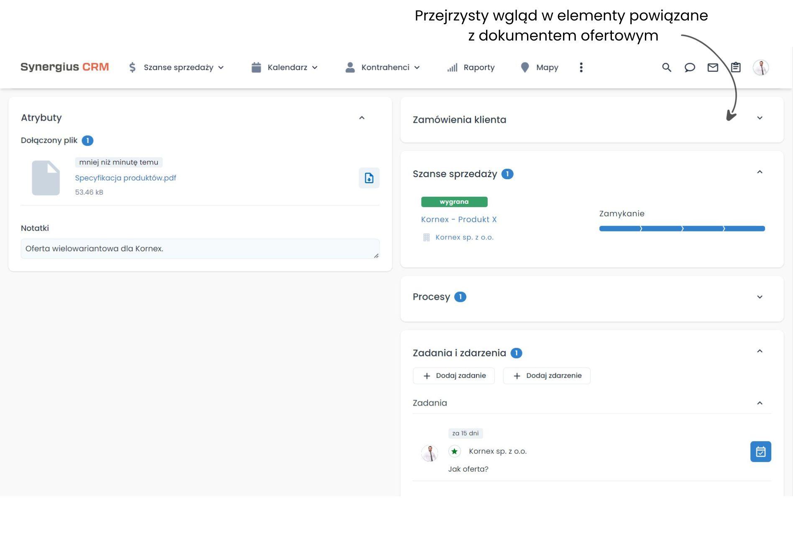Expand the Procesy section
This screenshot has width=793, height=543.
760,297
